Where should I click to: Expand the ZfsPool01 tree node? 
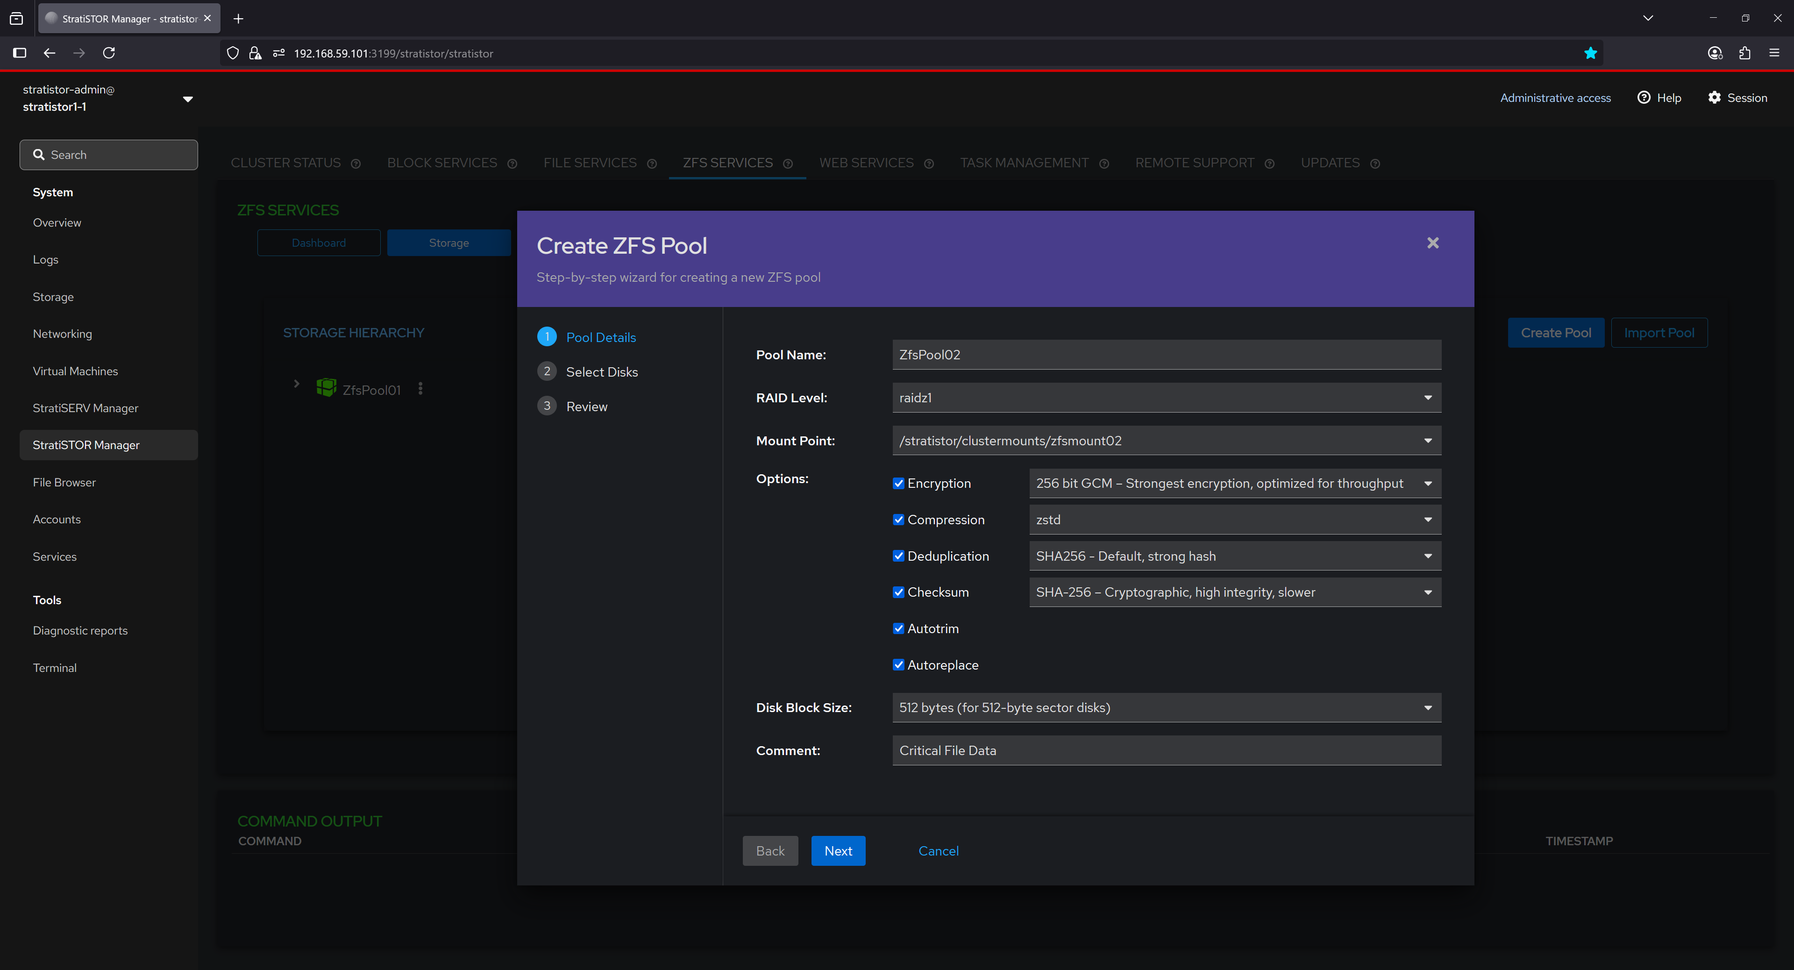click(x=297, y=384)
